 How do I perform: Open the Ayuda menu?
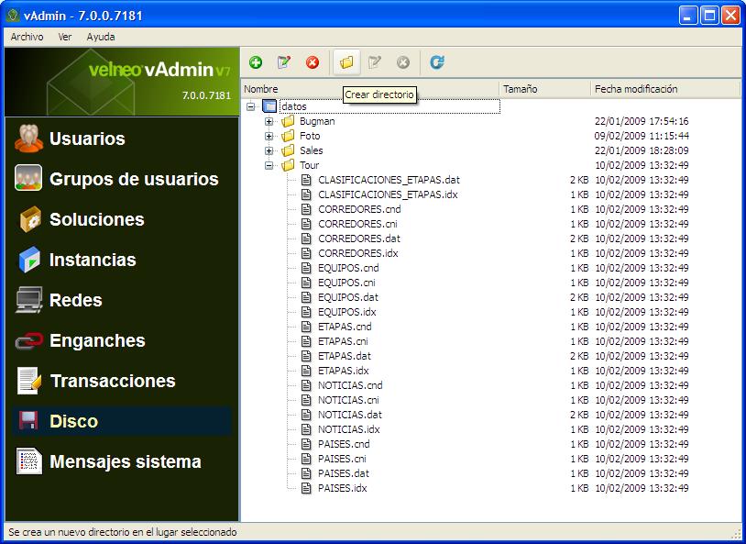click(x=101, y=37)
